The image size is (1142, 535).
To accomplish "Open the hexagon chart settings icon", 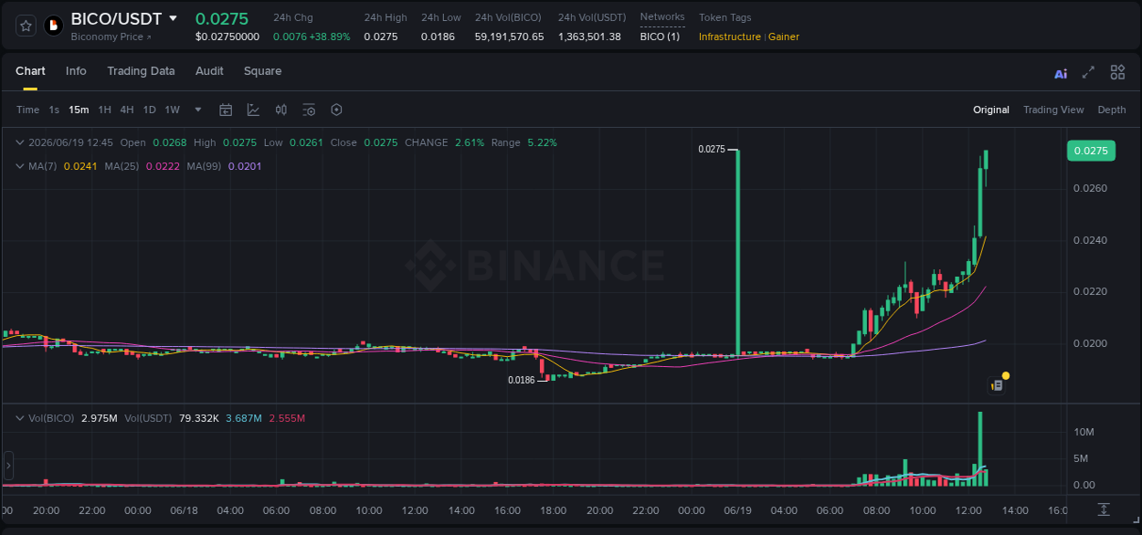I will tap(336, 110).
